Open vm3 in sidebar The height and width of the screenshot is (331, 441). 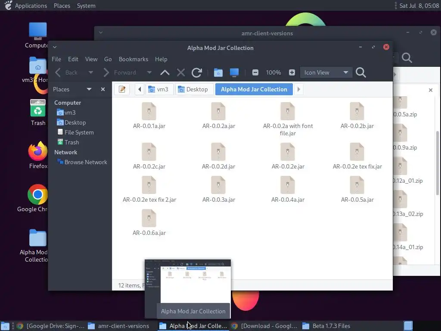(x=66, y=112)
